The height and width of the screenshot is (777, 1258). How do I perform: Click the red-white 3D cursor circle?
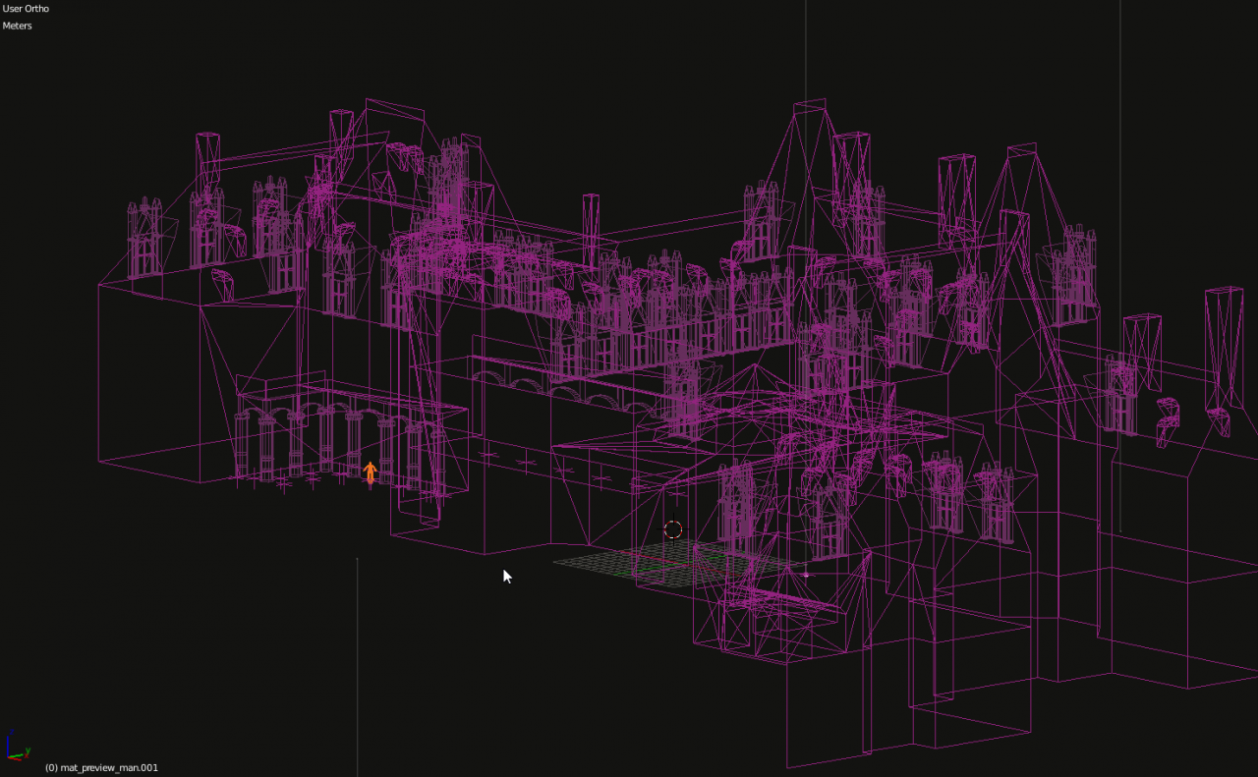tap(673, 530)
